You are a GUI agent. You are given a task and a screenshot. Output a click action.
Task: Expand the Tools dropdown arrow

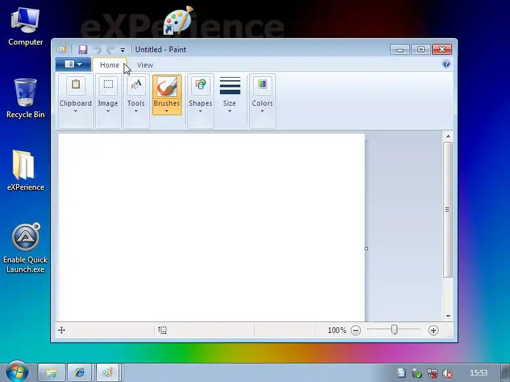pos(136,111)
